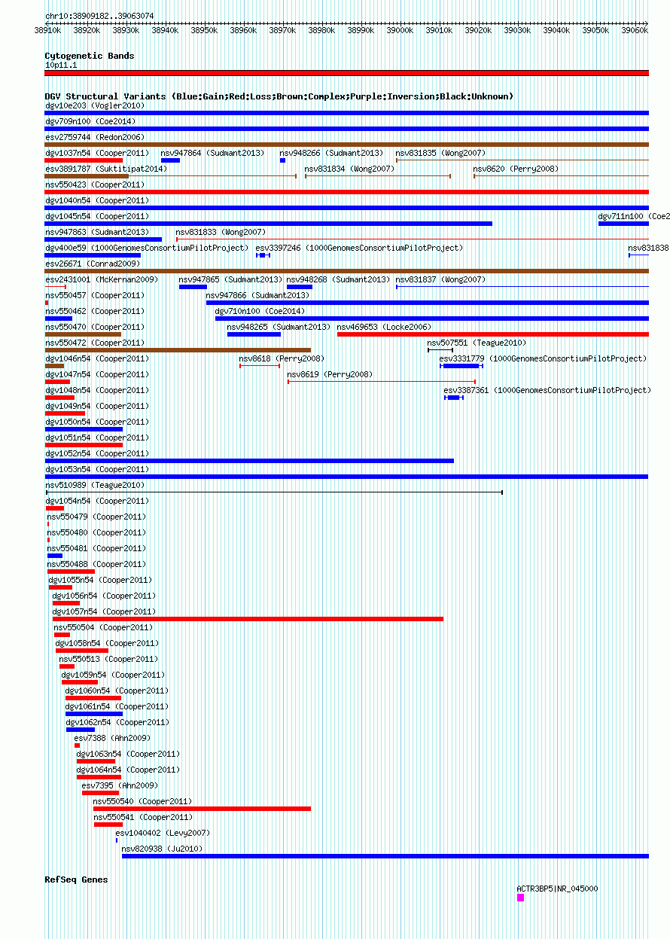Image resolution: width=670 pixels, height=939 pixels.
Task: Open dgv400e59 (1000GenomesConsortiumPilotProject) label
Action: (147, 248)
